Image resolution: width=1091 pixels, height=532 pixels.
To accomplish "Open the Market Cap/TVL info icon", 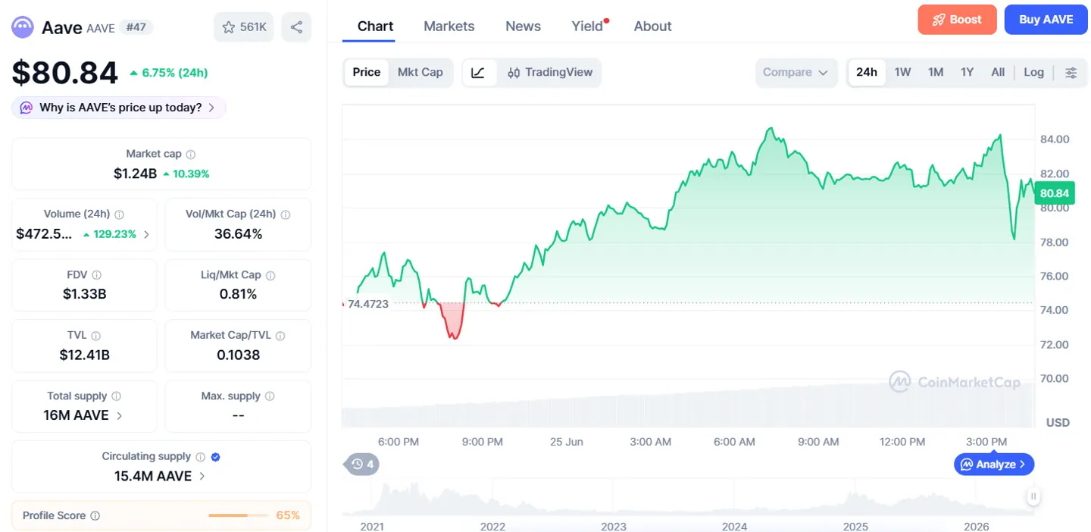I will tap(280, 336).
